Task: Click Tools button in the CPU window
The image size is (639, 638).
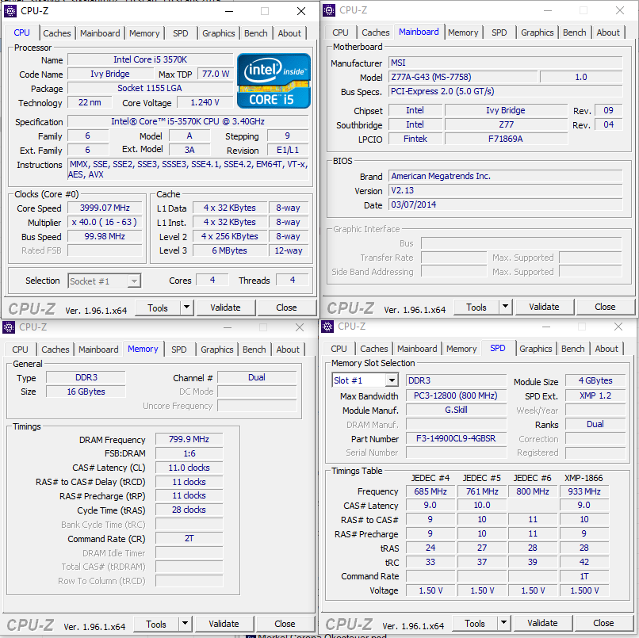Action: point(158,308)
